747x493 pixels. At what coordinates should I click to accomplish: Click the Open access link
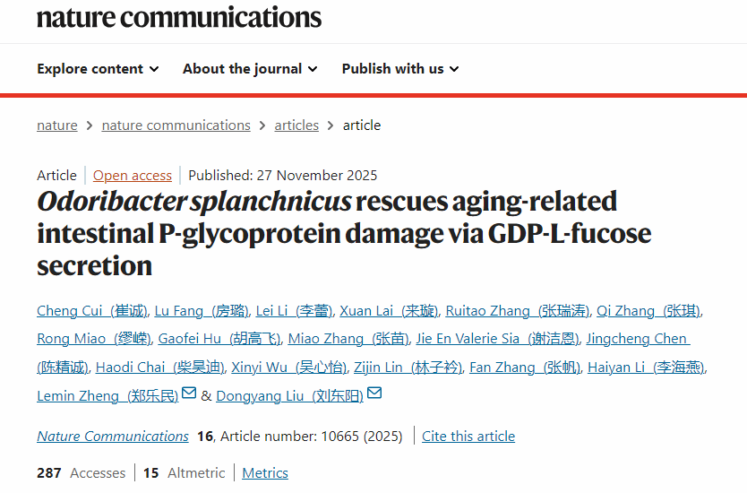pos(133,176)
